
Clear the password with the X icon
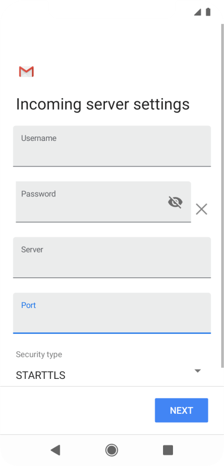click(201, 209)
